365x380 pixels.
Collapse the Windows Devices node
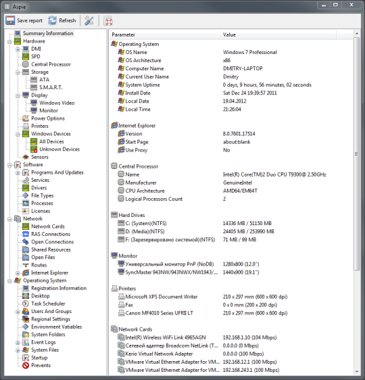(x=18, y=135)
